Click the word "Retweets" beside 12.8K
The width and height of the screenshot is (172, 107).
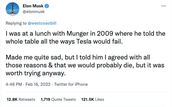click(x=27, y=99)
